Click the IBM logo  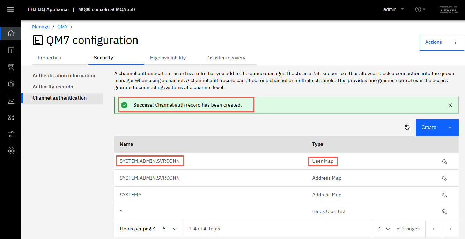[x=448, y=9]
